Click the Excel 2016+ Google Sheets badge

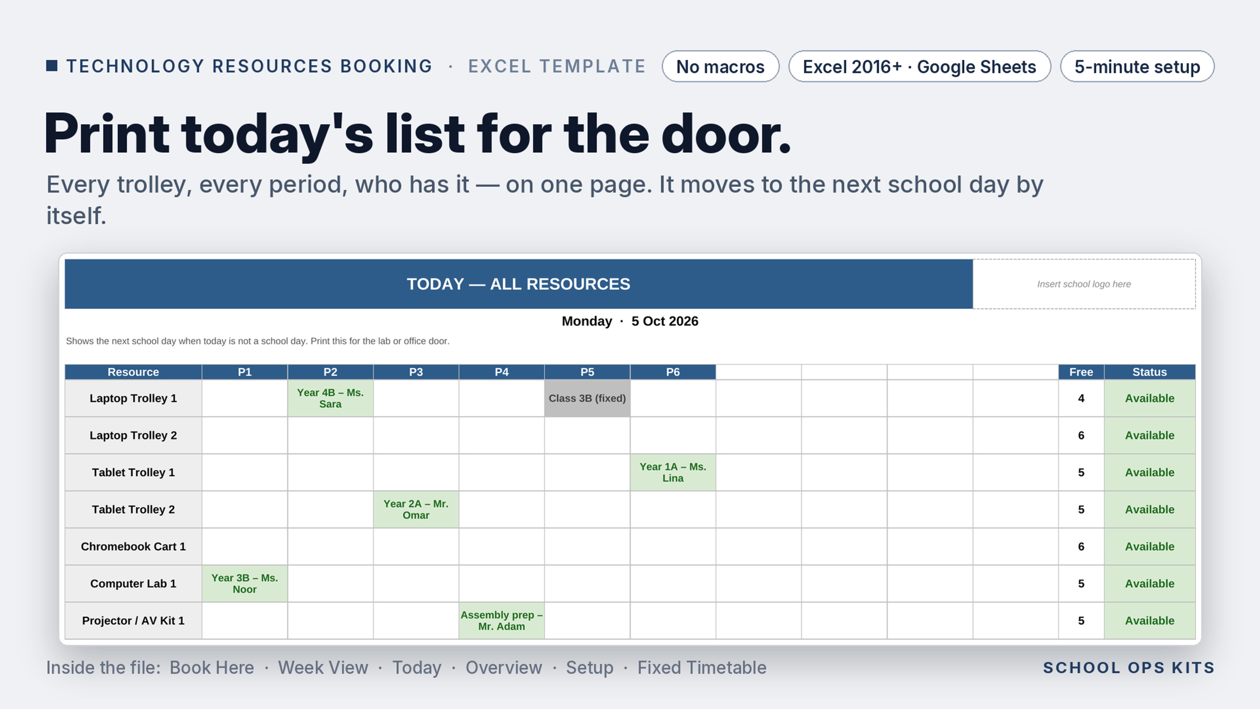(919, 66)
